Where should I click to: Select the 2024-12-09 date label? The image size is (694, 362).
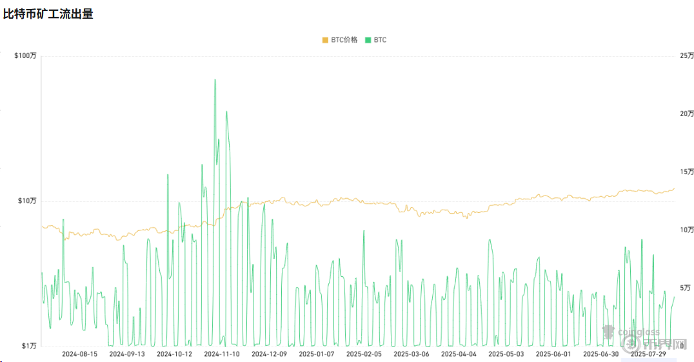pos(269,354)
